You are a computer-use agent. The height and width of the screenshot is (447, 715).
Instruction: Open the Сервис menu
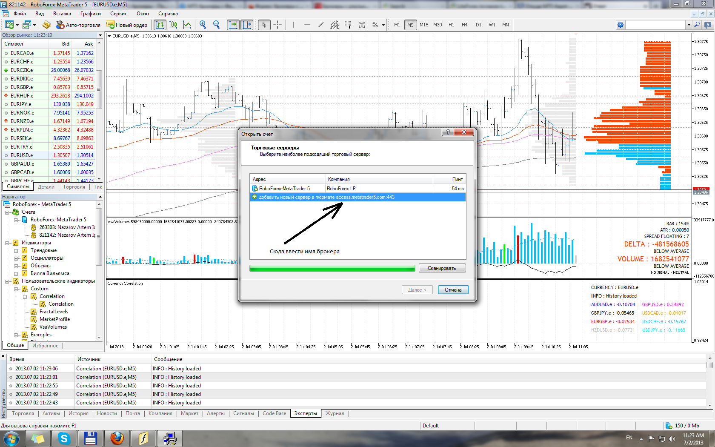pos(119,14)
